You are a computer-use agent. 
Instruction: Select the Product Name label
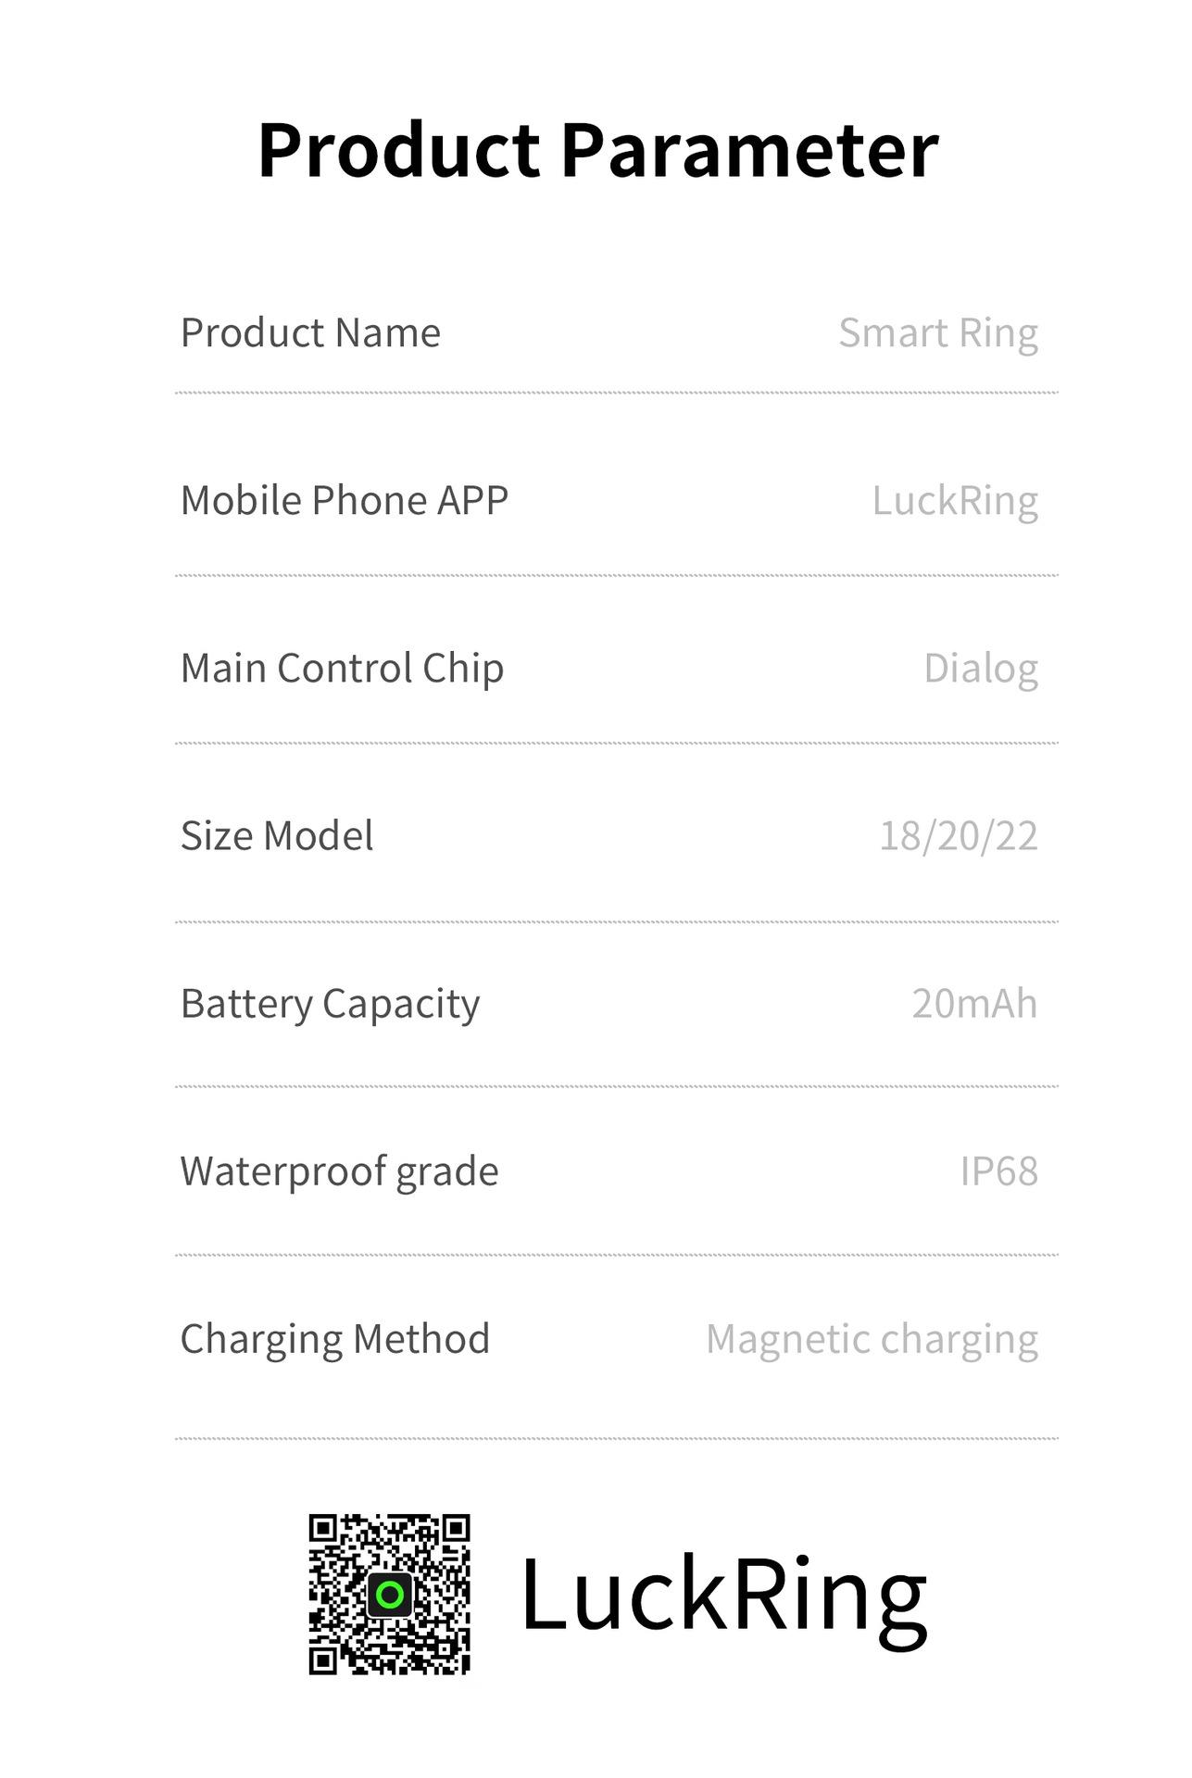pyautogui.click(x=310, y=333)
